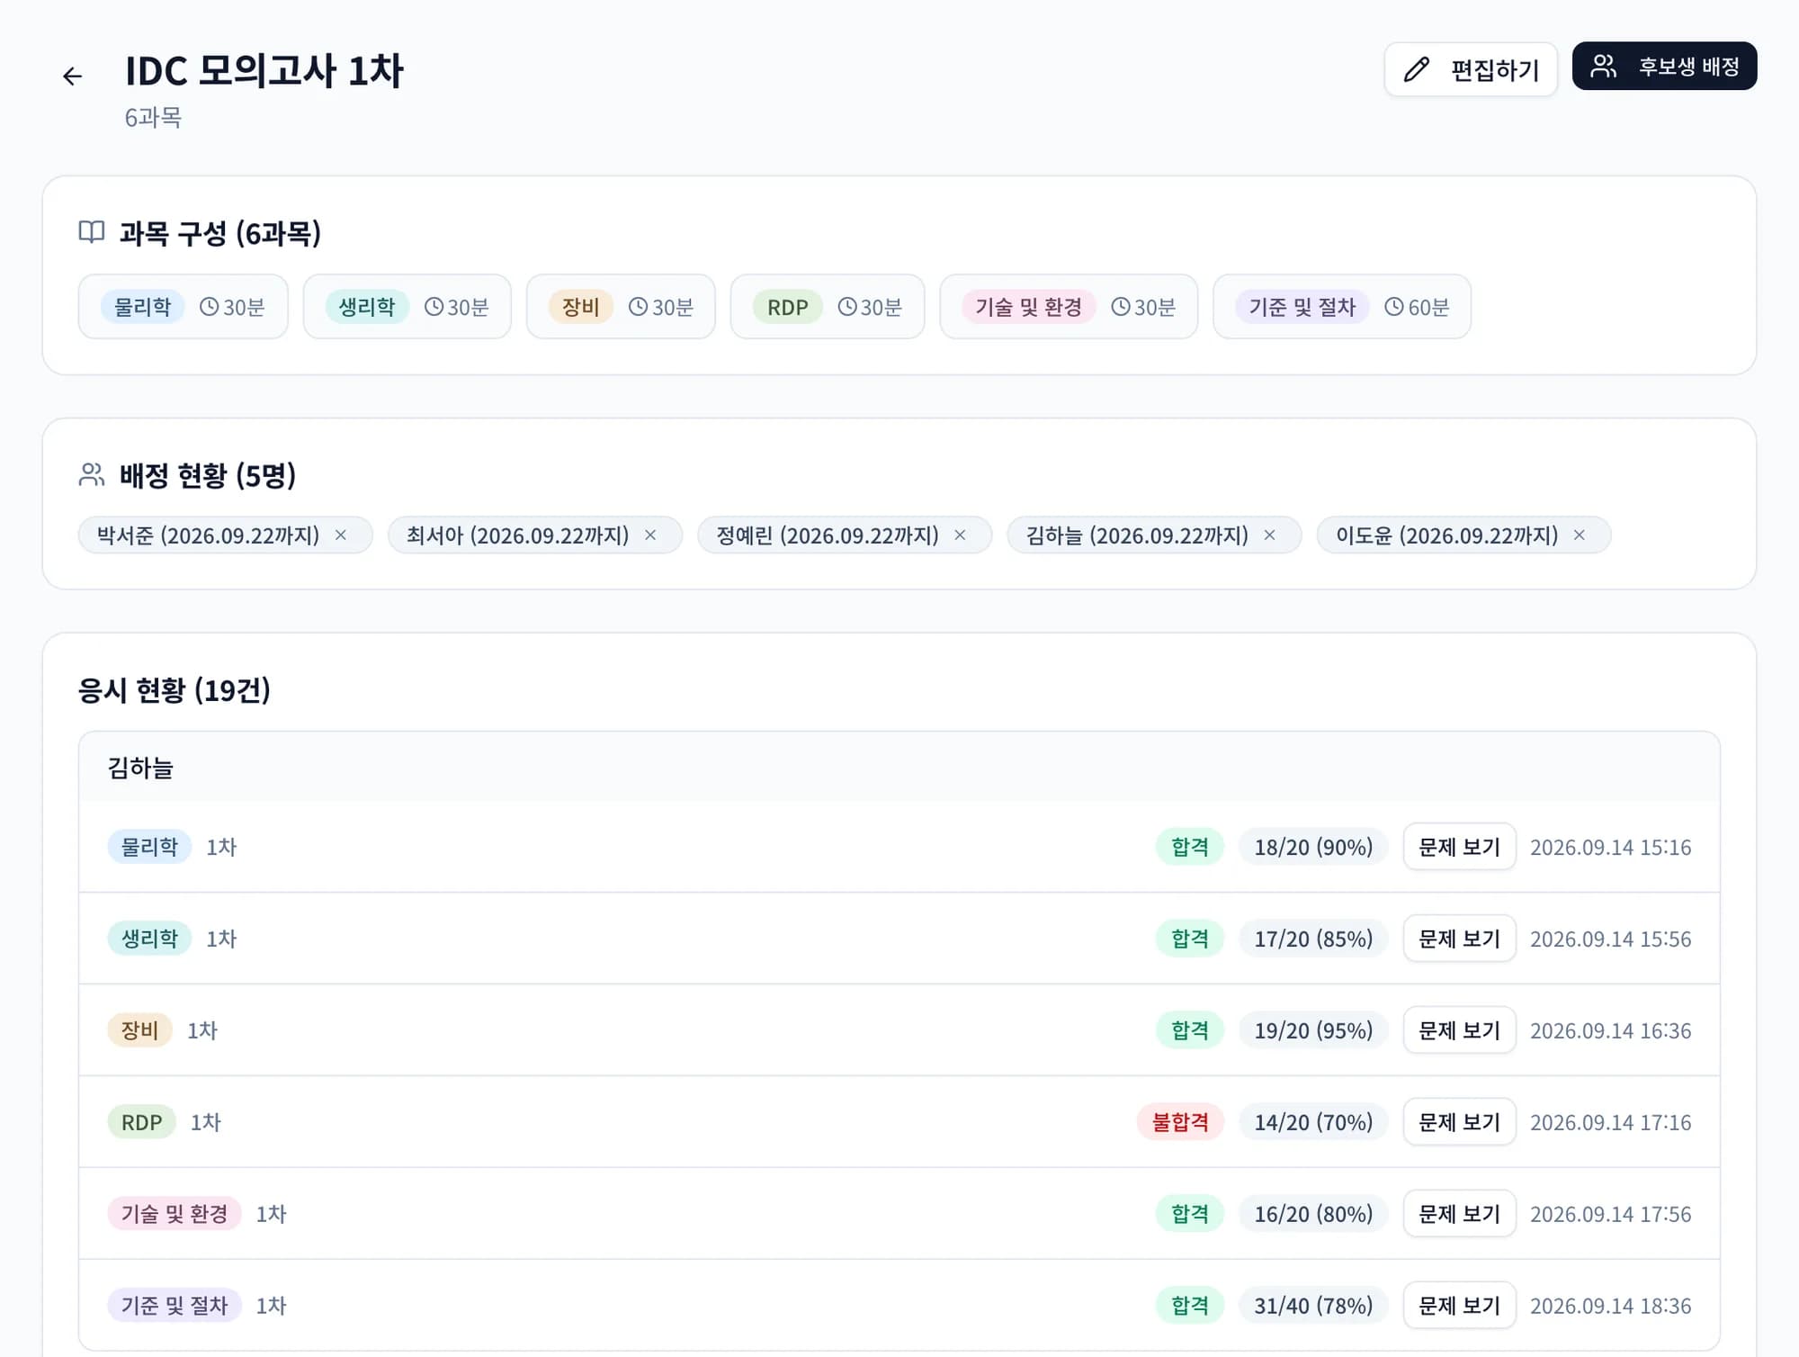This screenshot has height=1357, width=1799.
Task: Click the IDC 모의고사 1차 page title
Action: pos(264,71)
